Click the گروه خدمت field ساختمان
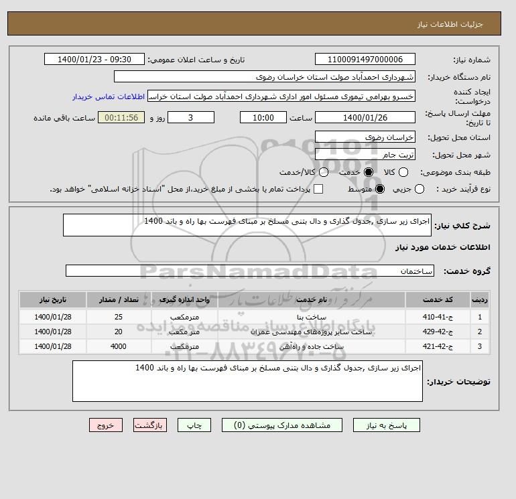This screenshot has height=499, width=516. coord(250,271)
